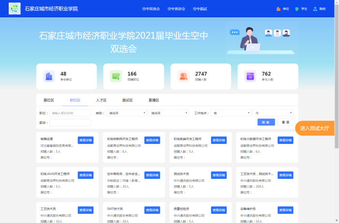View details for the 200人 工艺技术员，测试技术 job

[x=285, y=175]
